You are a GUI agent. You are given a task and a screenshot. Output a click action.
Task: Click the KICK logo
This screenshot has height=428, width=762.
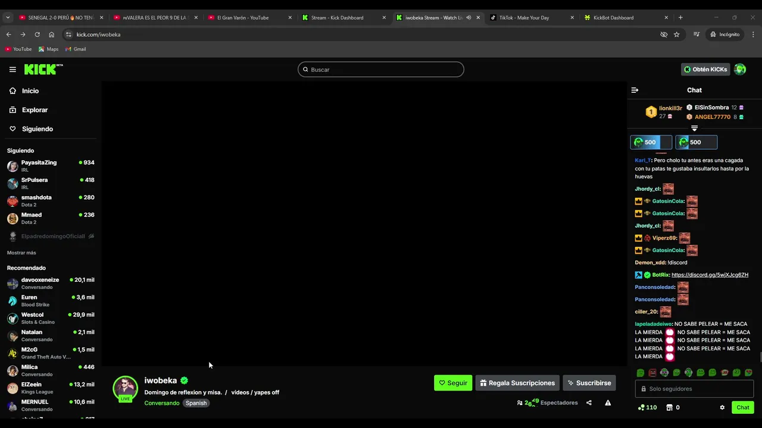click(x=43, y=70)
